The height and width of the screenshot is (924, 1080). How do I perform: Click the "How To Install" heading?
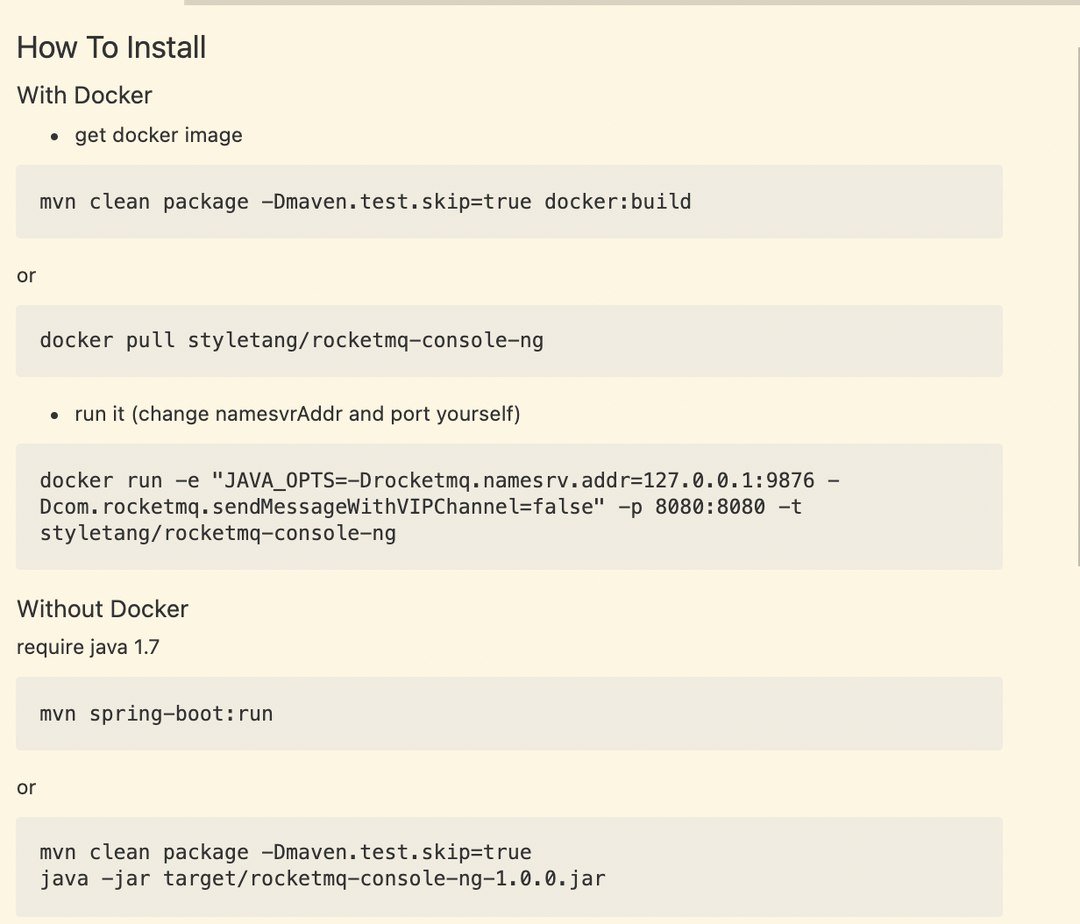[x=111, y=47]
